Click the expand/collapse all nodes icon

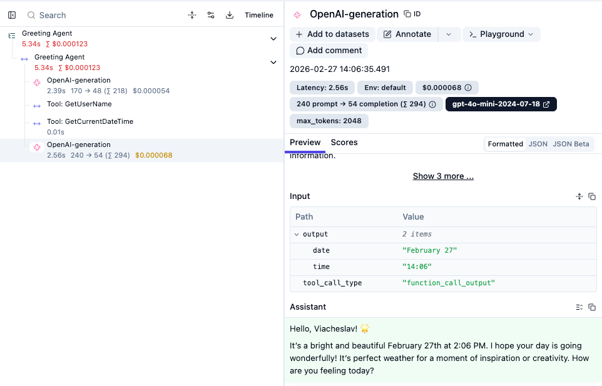(192, 15)
